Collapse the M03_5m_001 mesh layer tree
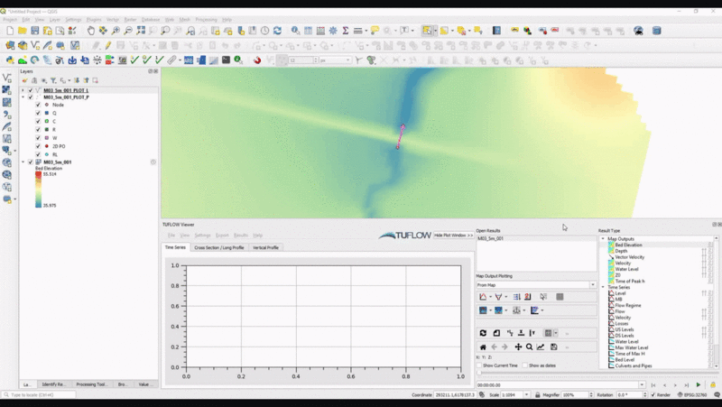The image size is (722, 407). coord(23,162)
